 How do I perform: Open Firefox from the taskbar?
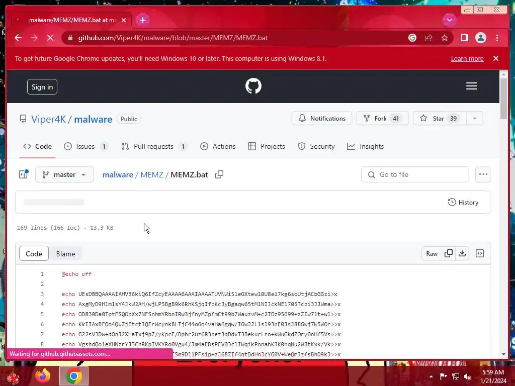[x=43, y=376]
